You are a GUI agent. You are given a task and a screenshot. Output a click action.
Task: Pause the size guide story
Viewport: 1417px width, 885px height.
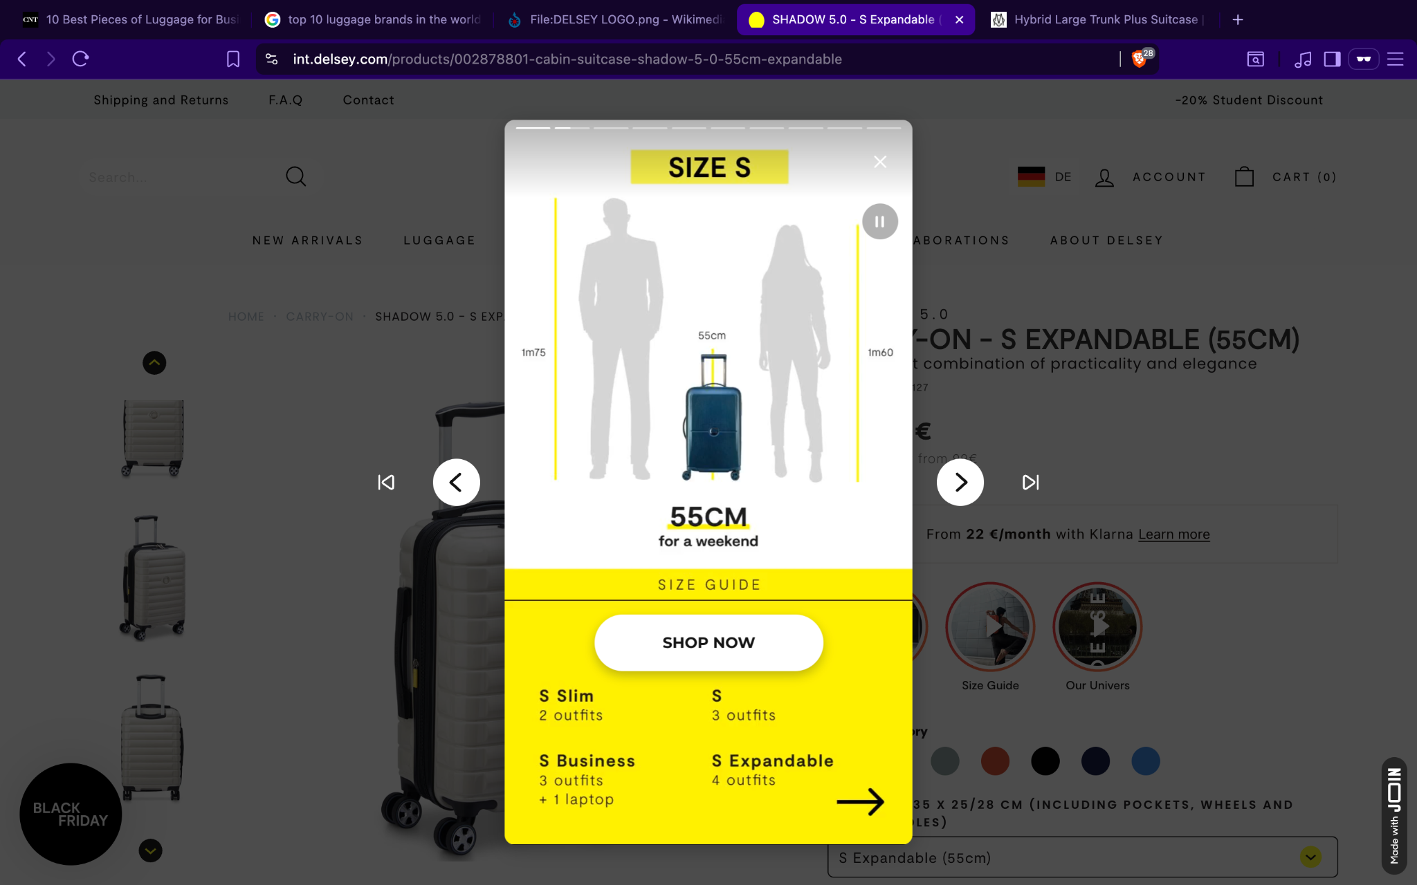pyautogui.click(x=879, y=222)
